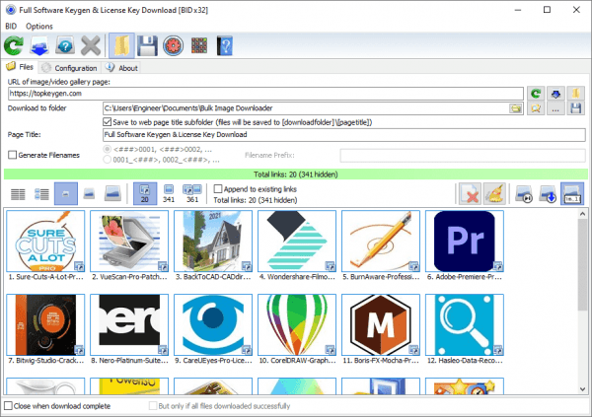
Task: Click the Filename Prefix field
Action: point(463,155)
